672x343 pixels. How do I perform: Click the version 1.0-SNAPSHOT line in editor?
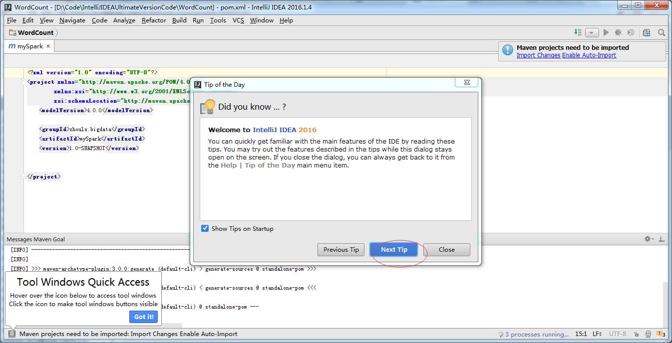point(89,148)
